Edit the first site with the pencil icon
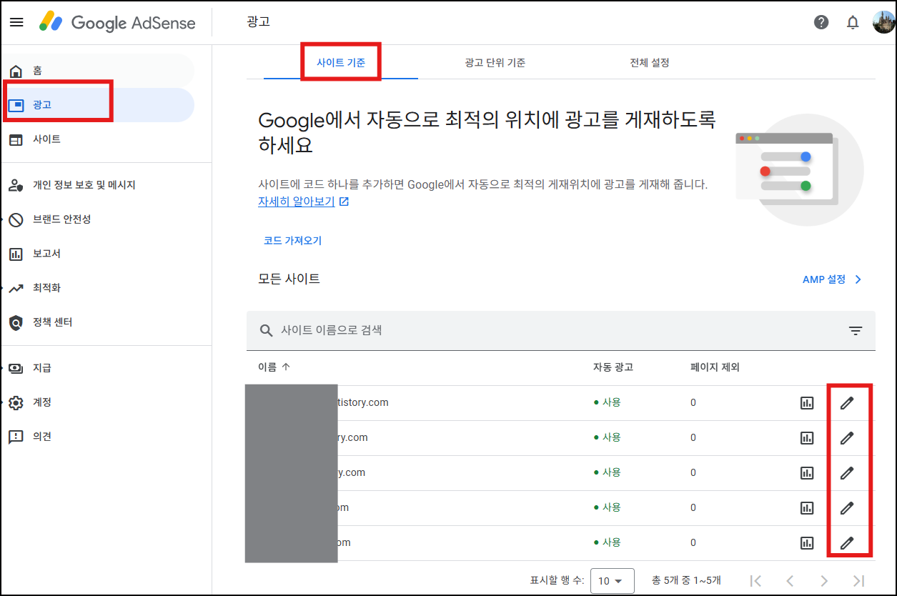The image size is (897, 596). tap(848, 402)
